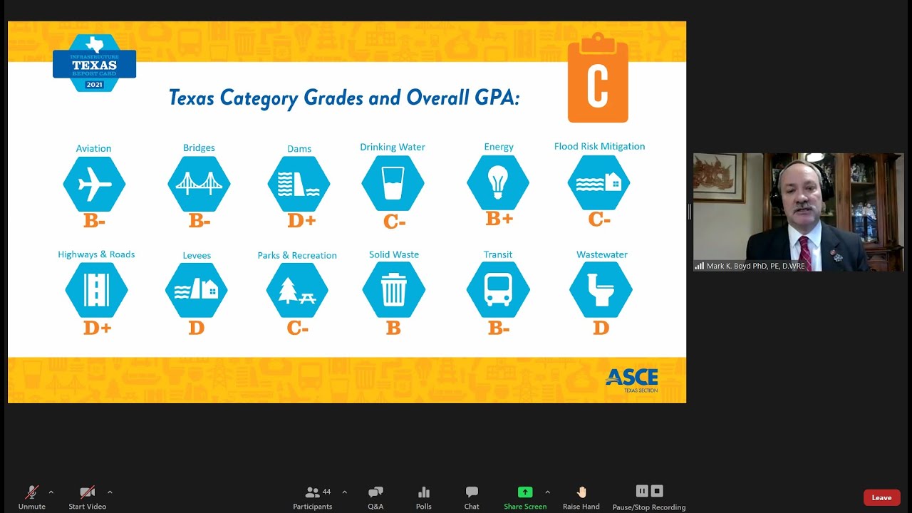The height and width of the screenshot is (513, 912).
Task: Click the B- grade under Transit
Action: [x=499, y=328]
